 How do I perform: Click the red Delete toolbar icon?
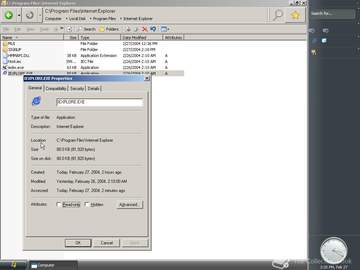(144, 29)
